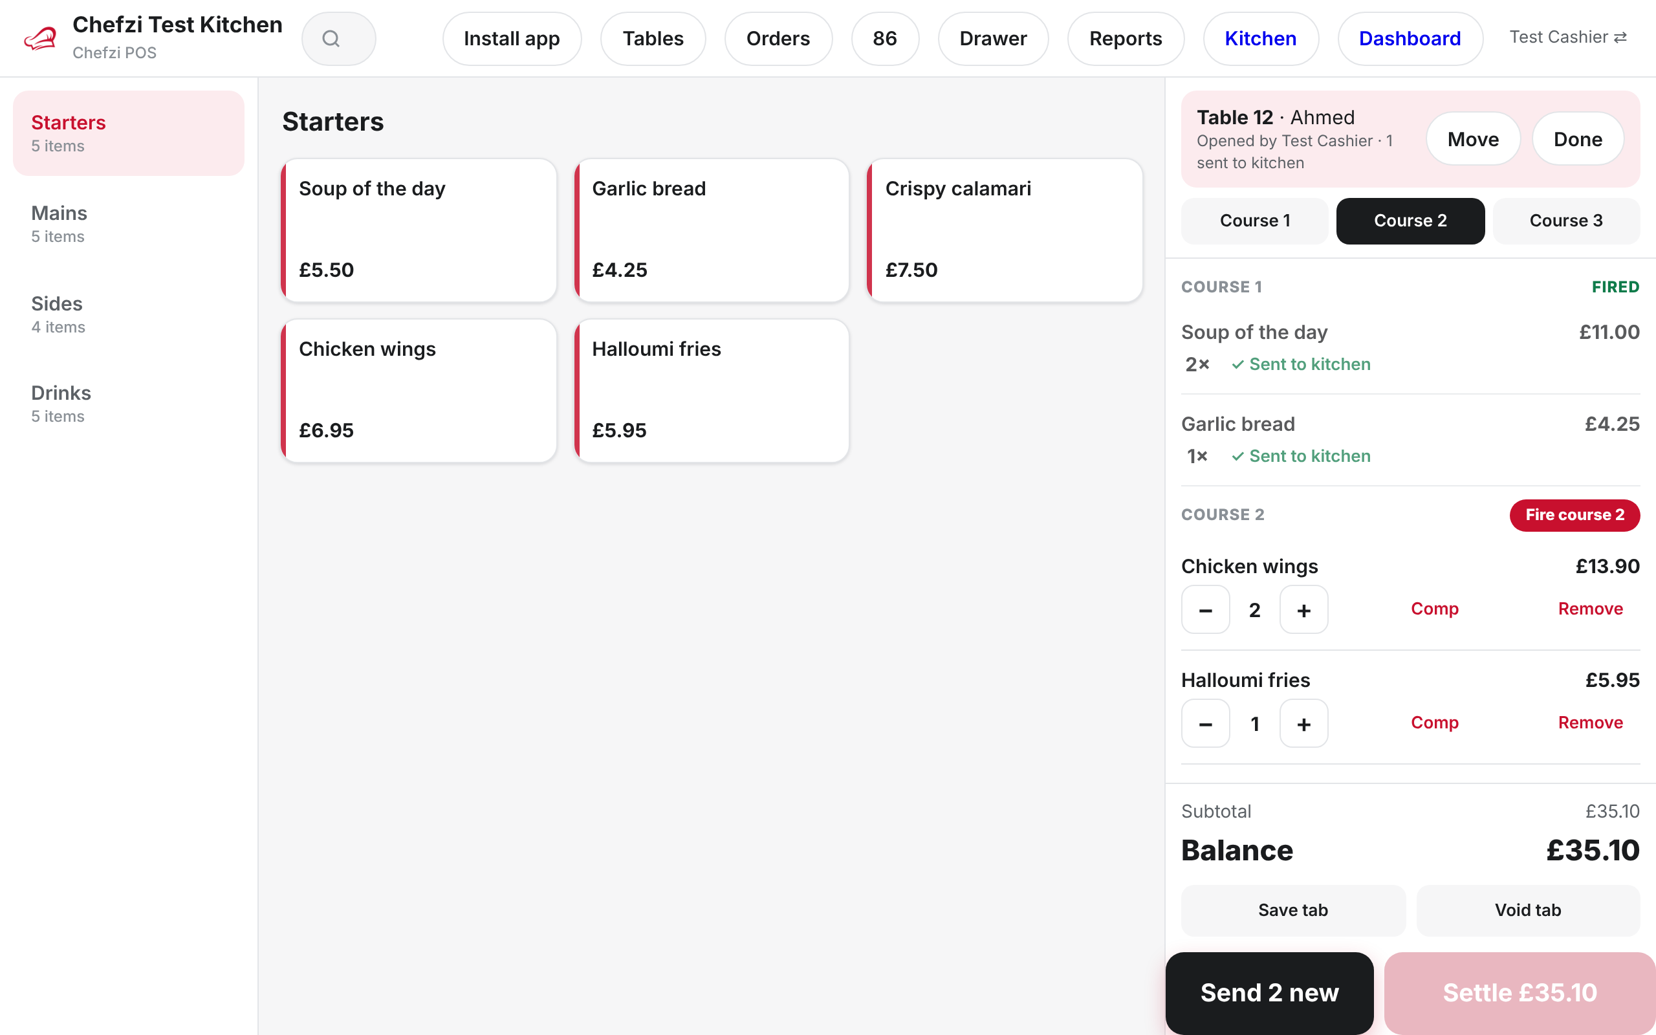Image resolution: width=1656 pixels, height=1035 pixels.
Task: Click the Chefzi chef hat logo
Action: [39, 38]
